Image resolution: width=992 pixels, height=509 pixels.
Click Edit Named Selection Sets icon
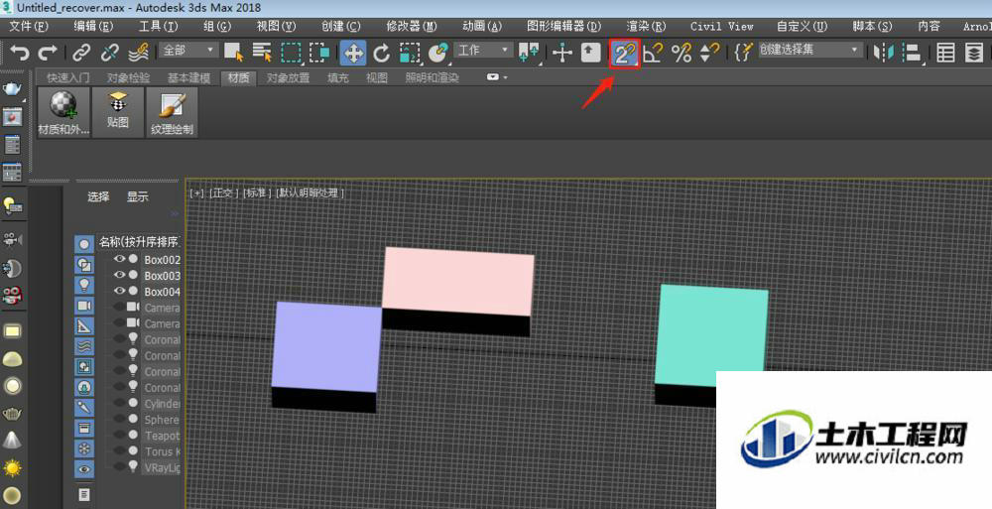coord(744,54)
